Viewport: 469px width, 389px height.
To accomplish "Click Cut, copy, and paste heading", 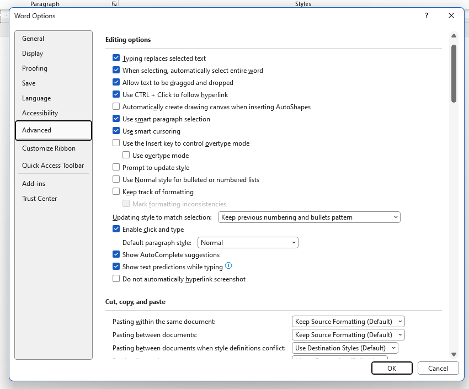I will point(135,302).
